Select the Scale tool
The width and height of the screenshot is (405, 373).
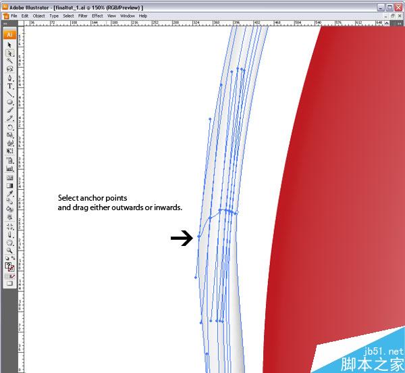pyautogui.click(x=9, y=134)
